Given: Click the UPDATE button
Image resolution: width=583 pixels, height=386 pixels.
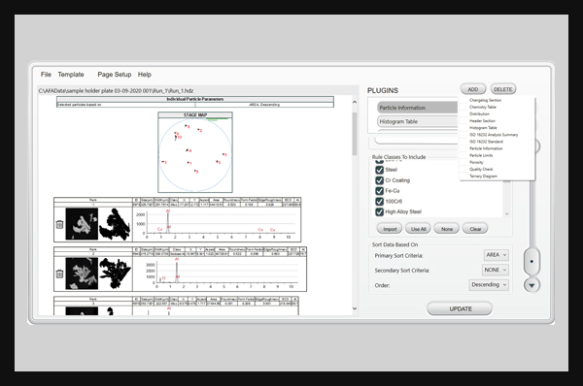Looking at the screenshot, I should tap(460, 308).
